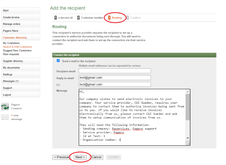Screen dimensions: 226x165
Task: Click the Reply to email field
Action: 115,78
